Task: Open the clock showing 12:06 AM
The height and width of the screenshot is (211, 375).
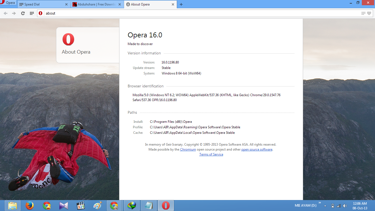Action: pyautogui.click(x=360, y=206)
